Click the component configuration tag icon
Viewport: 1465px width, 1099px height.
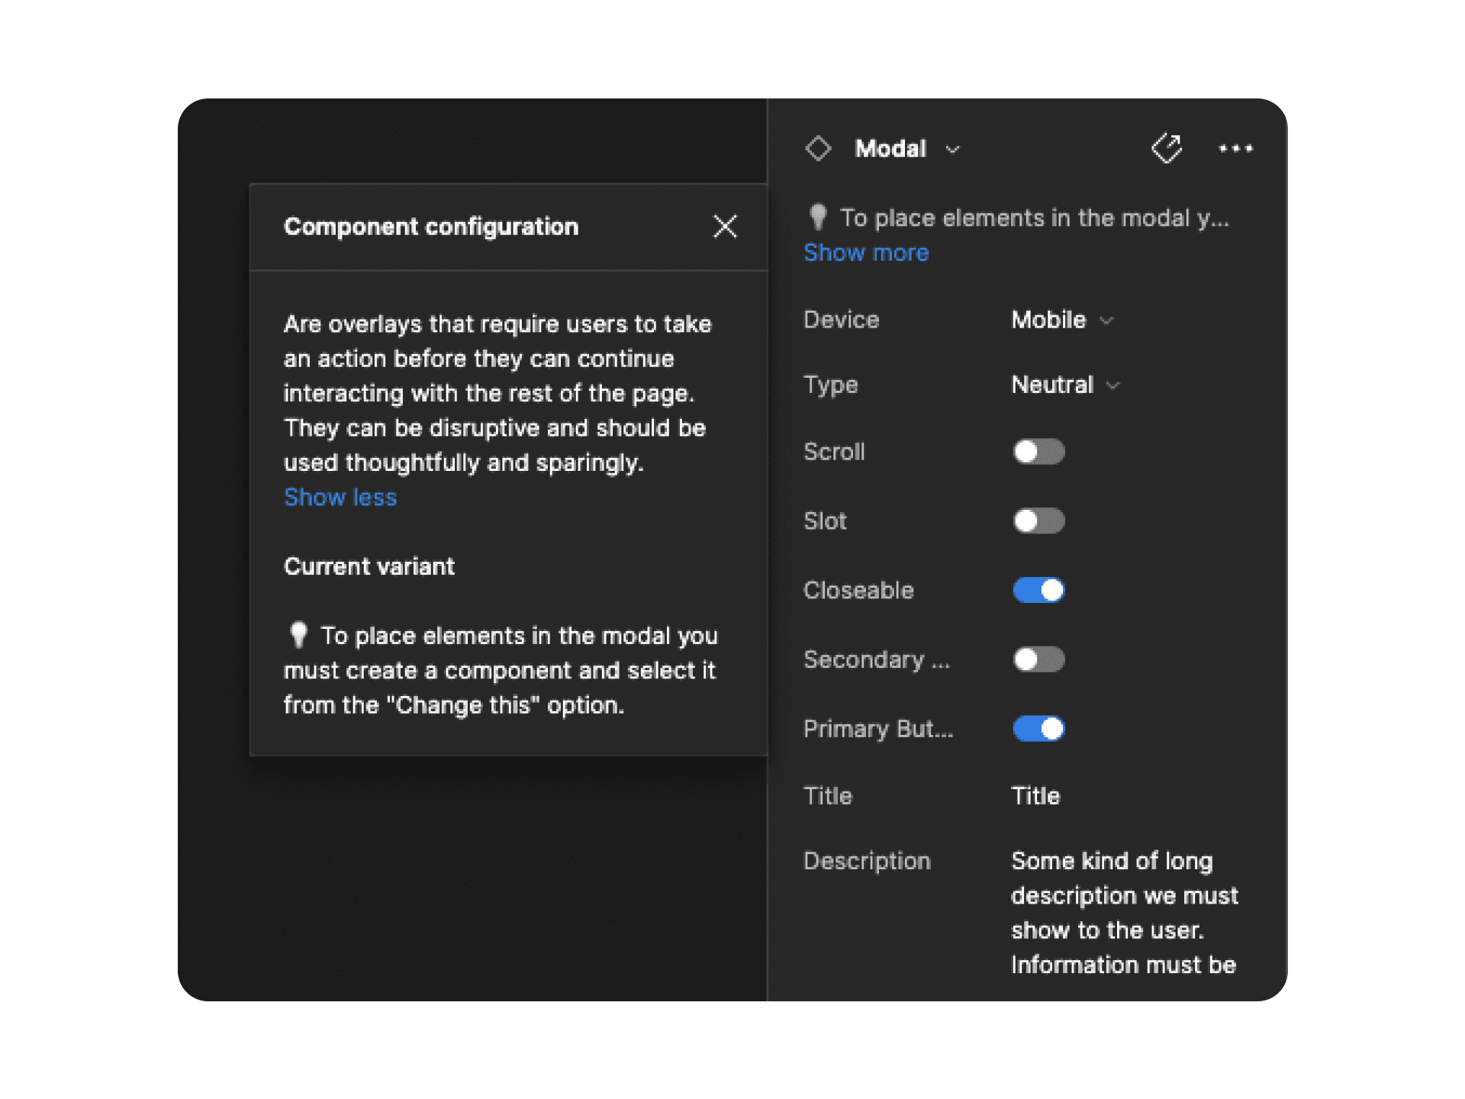1167,148
